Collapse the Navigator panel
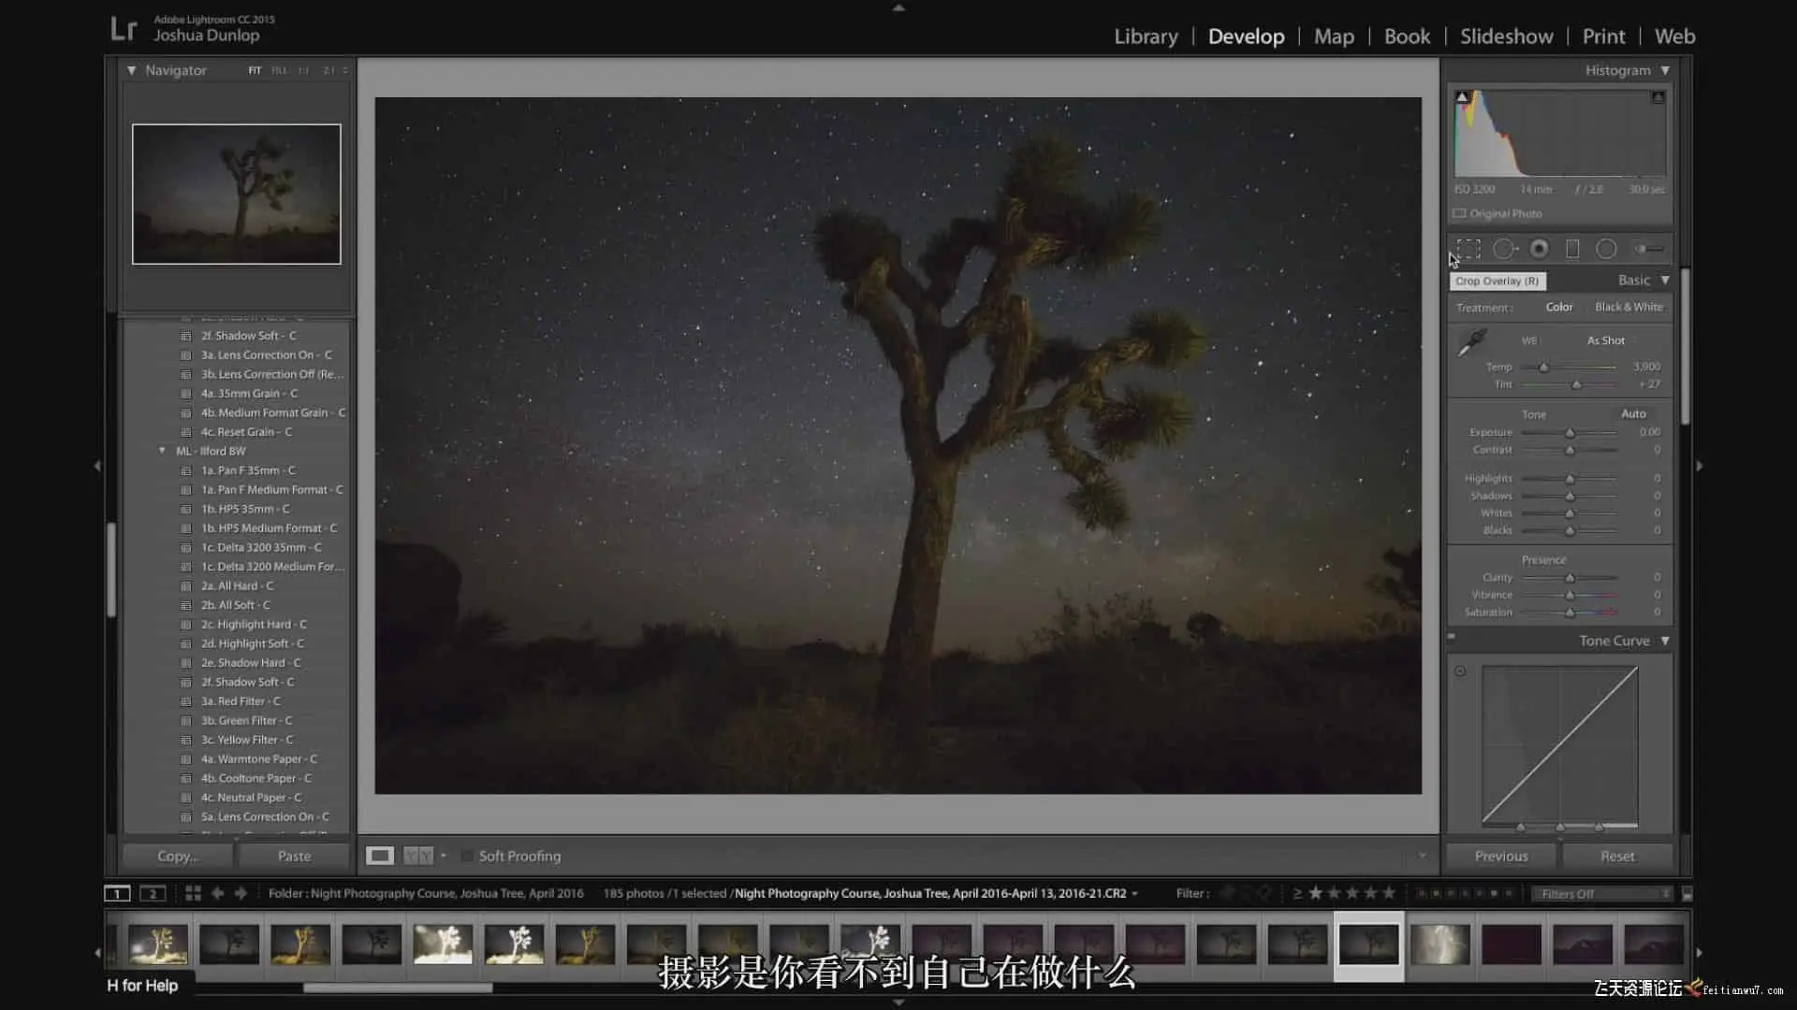The width and height of the screenshot is (1797, 1010). pos(131,70)
